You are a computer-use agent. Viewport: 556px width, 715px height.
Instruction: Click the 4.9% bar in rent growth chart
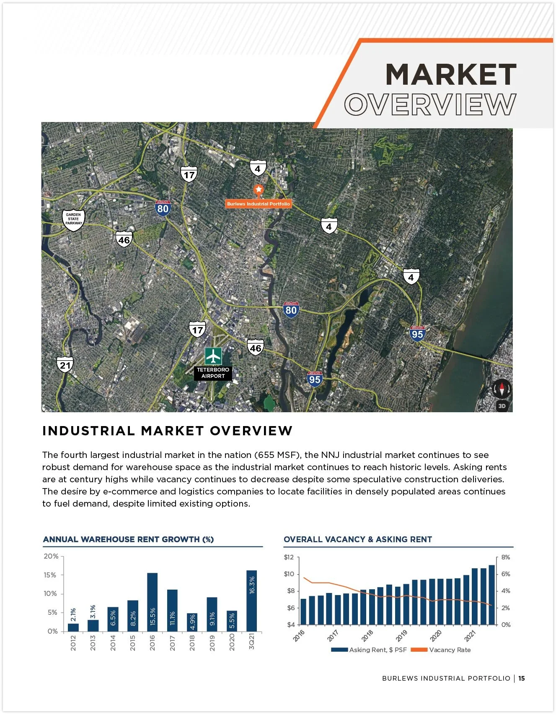(192, 622)
